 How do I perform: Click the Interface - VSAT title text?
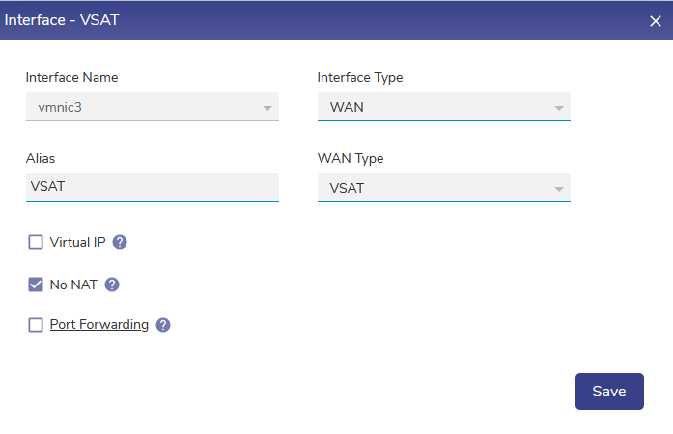[x=64, y=19]
